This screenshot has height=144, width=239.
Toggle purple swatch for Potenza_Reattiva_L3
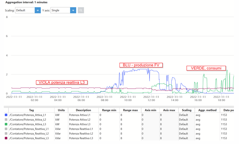(6, 138)
